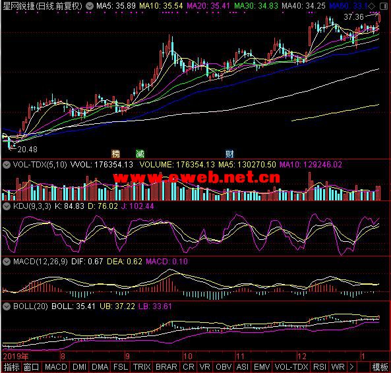The width and height of the screenshot is (391, 373).
Task: Click the MA5: 35.89 label
Action: pos(116,6)
